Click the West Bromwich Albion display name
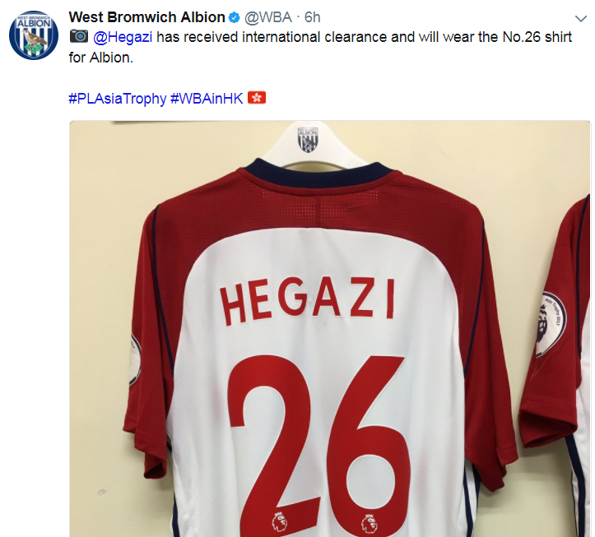 click(x=146, y=17)
